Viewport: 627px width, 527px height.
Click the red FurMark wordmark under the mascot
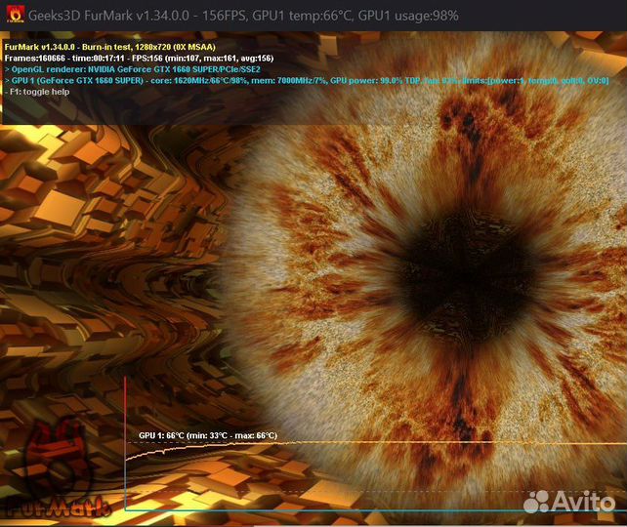click(x=59, y=507)
